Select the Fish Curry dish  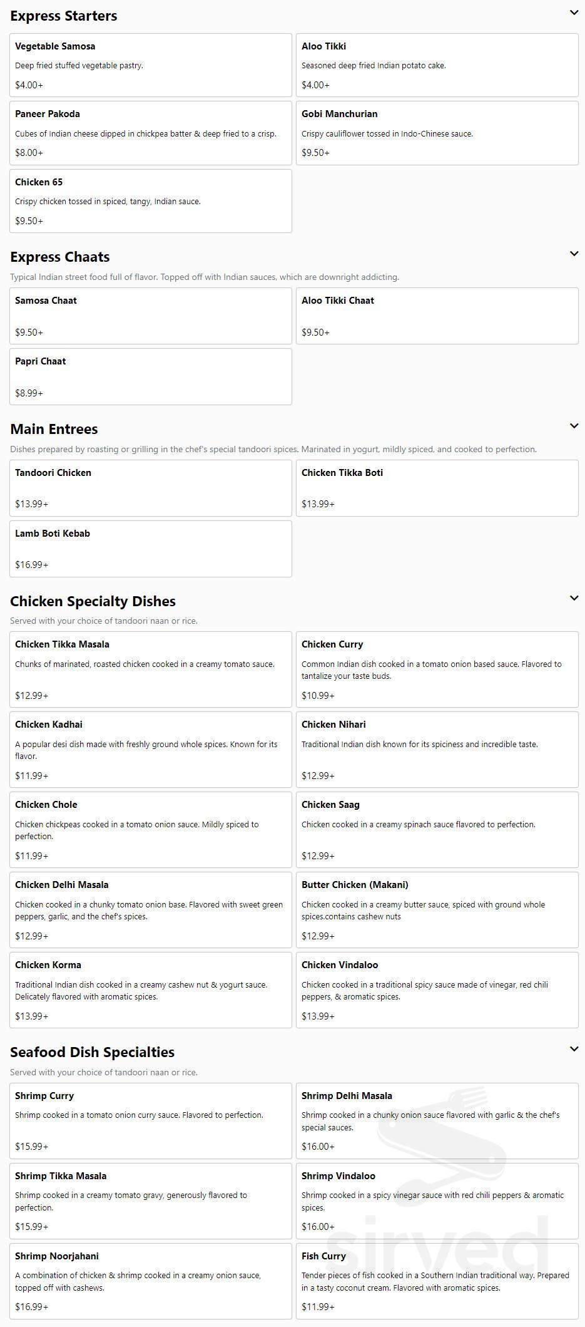[x=437, y=1281]
